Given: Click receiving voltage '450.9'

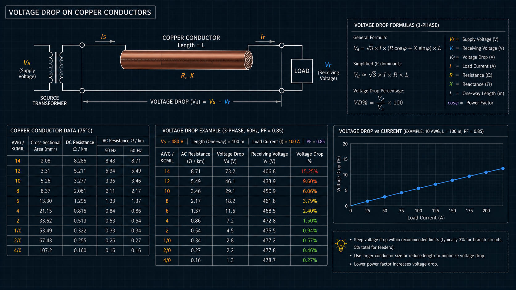Looking at the screenshot, I should [269, 191].
